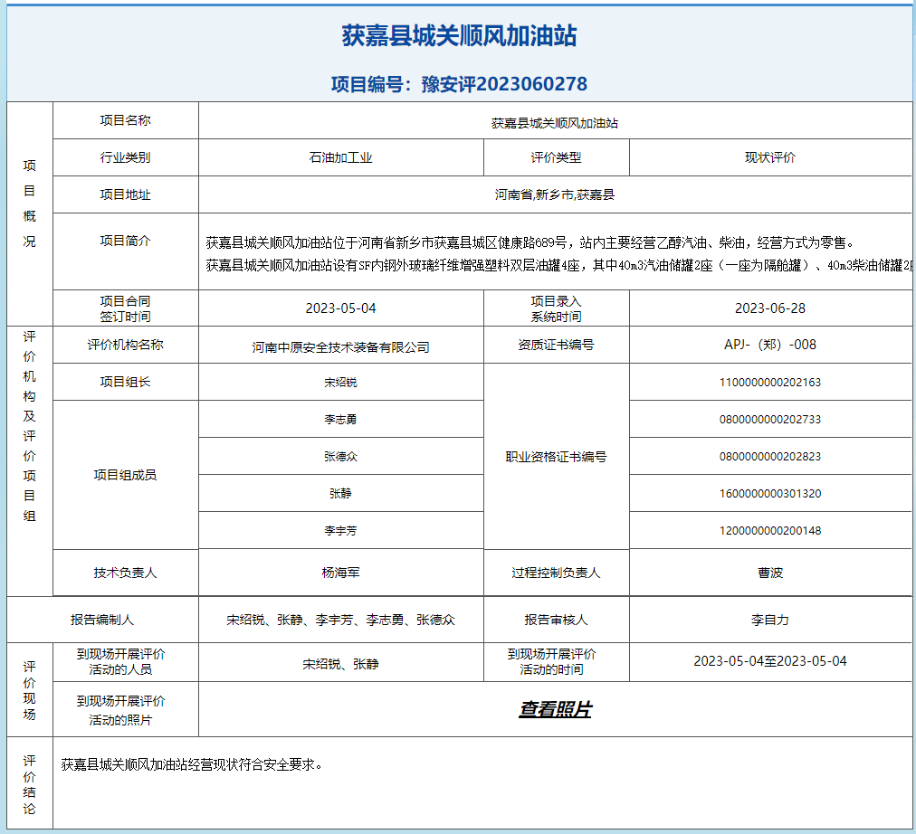The width and height of the screenshot is (916, 834).
Task: Select certificate number 1200000000200148
Action: (x=770, y=530)
